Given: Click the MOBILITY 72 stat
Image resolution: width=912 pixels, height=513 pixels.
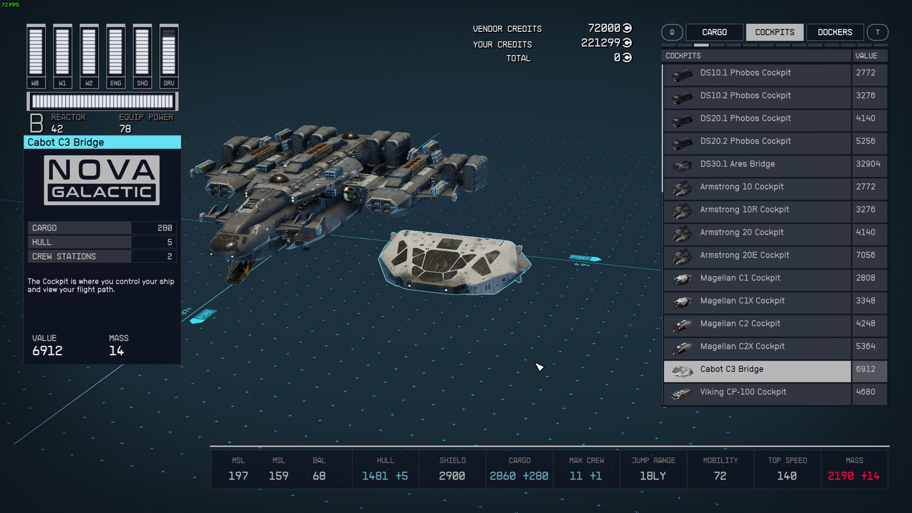Looking at the screenshot, I should [720, 469].
